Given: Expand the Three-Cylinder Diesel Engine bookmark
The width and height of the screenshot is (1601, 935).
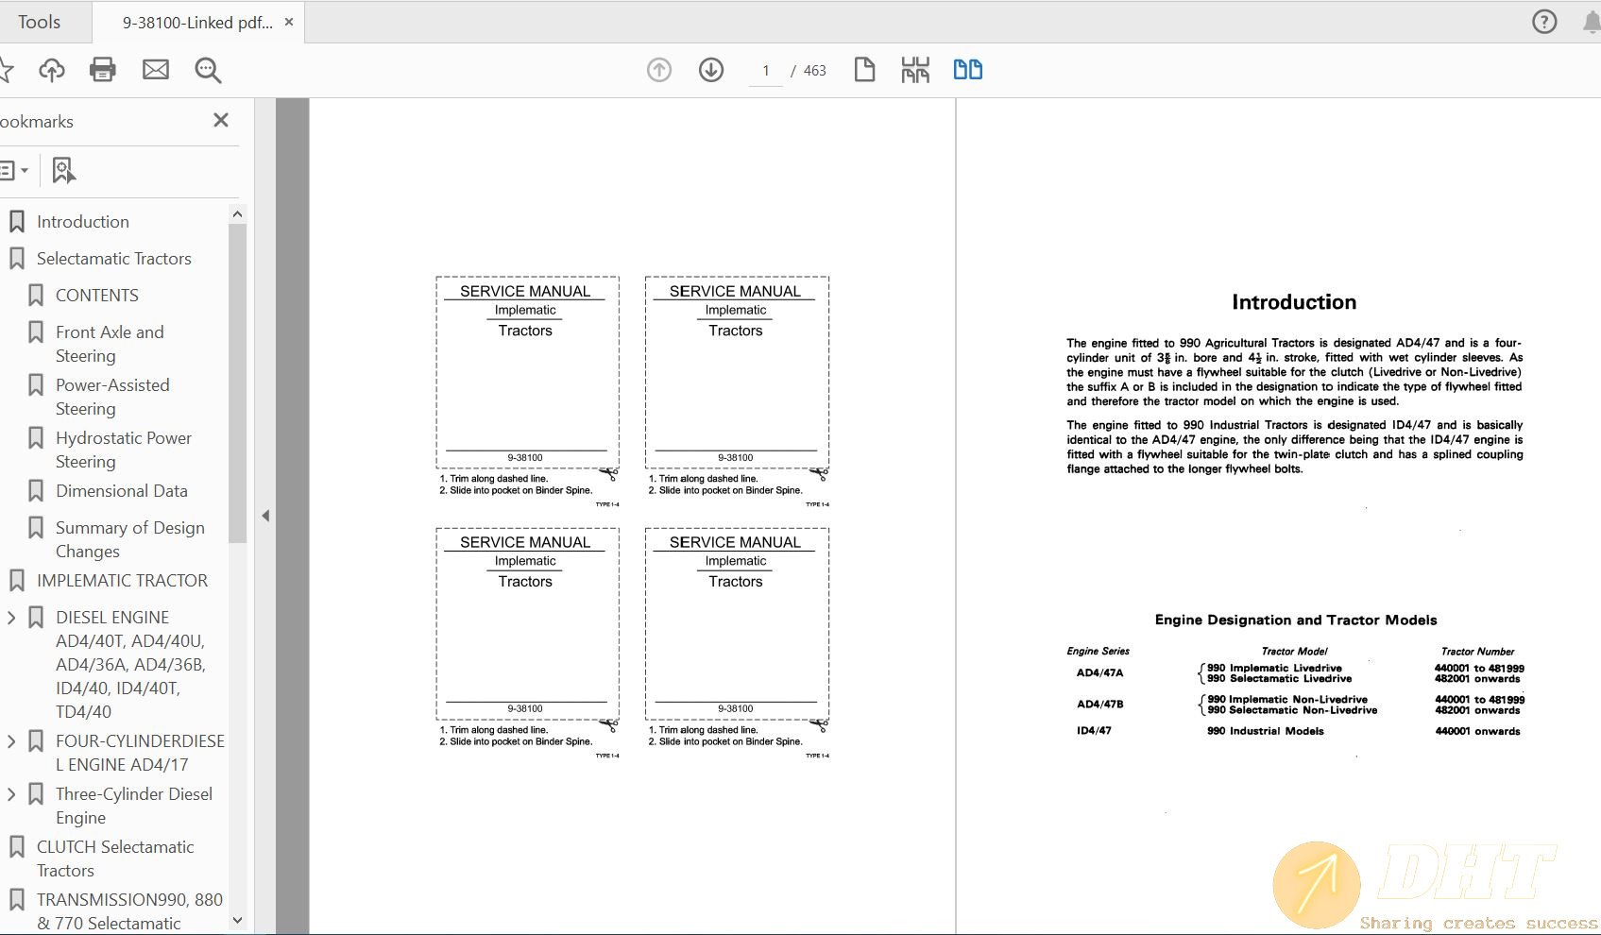Looking at the screenshot, I should coord(11,794).
